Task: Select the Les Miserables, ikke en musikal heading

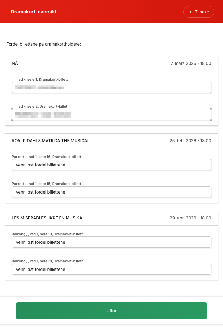Action: (48, 218)
